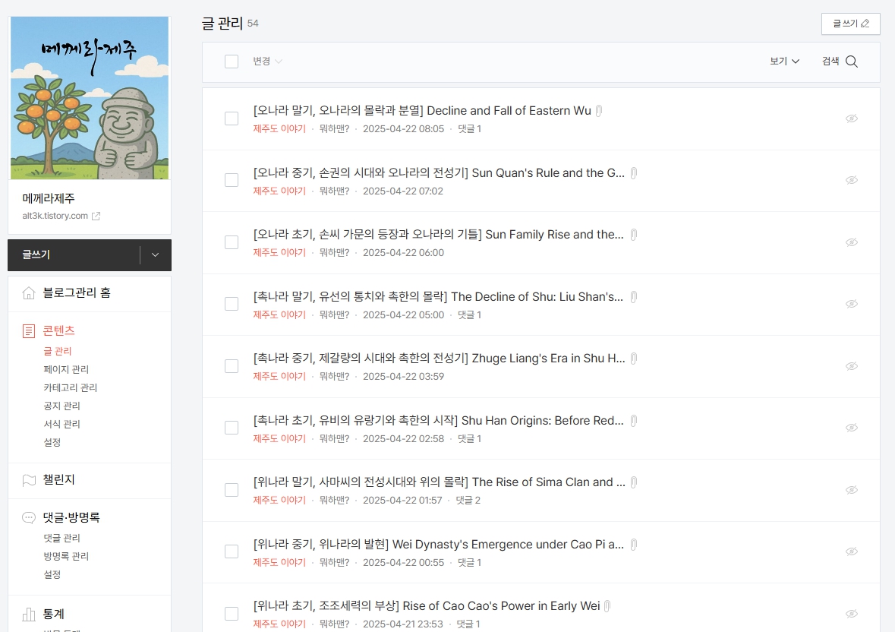Click the blog profile thumbnail image
This screenshot has width=895, height=632.
90,97
